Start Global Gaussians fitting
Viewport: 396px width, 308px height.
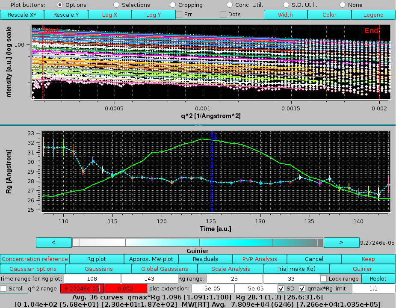[x=164, y=269]
